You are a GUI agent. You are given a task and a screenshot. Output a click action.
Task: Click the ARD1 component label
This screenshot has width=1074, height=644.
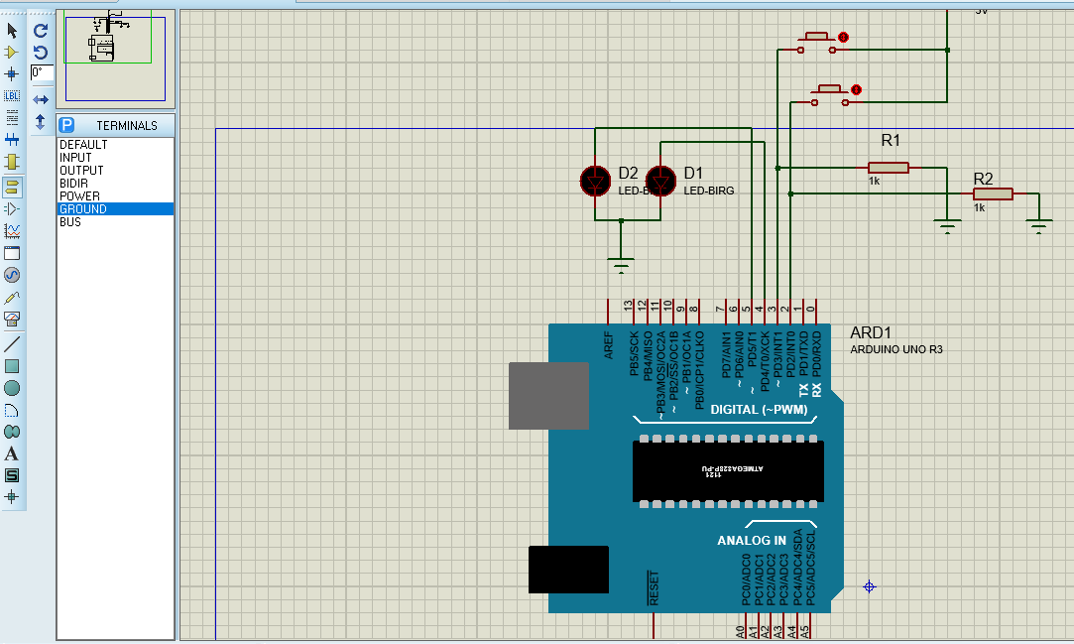[x=871, y=332]
